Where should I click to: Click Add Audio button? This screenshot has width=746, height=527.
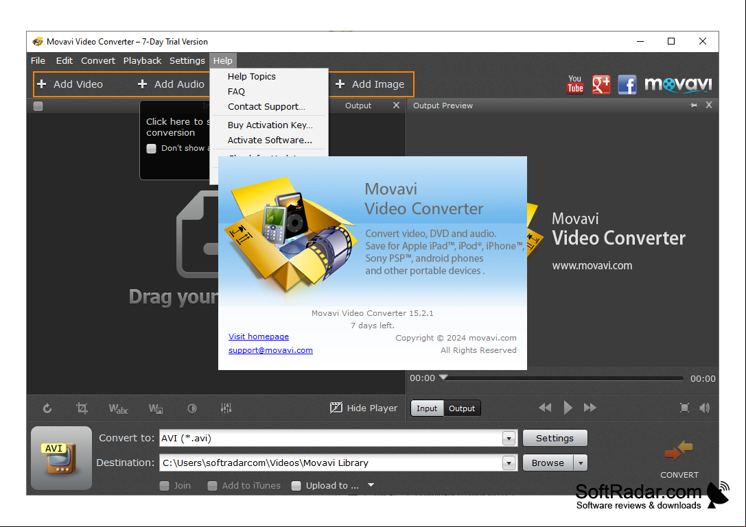[171, 84]
